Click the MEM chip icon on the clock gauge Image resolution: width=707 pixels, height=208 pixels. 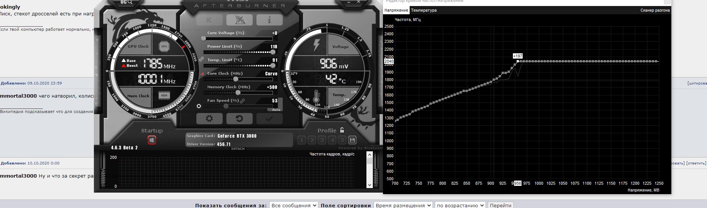(164, 95)
